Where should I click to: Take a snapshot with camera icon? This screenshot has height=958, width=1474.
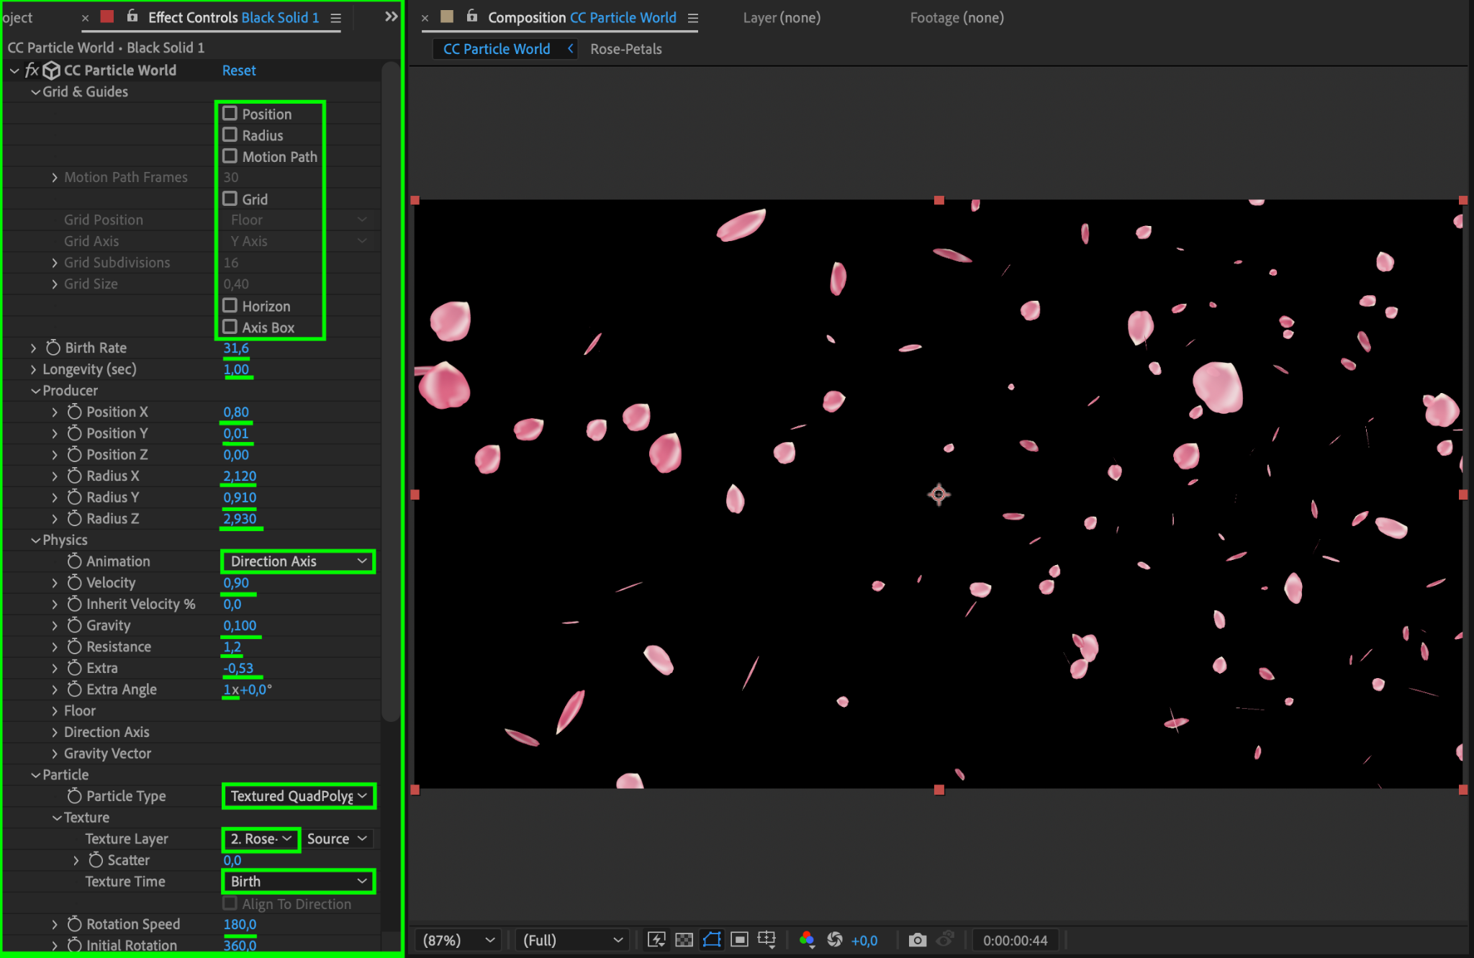tap(917, 940)
